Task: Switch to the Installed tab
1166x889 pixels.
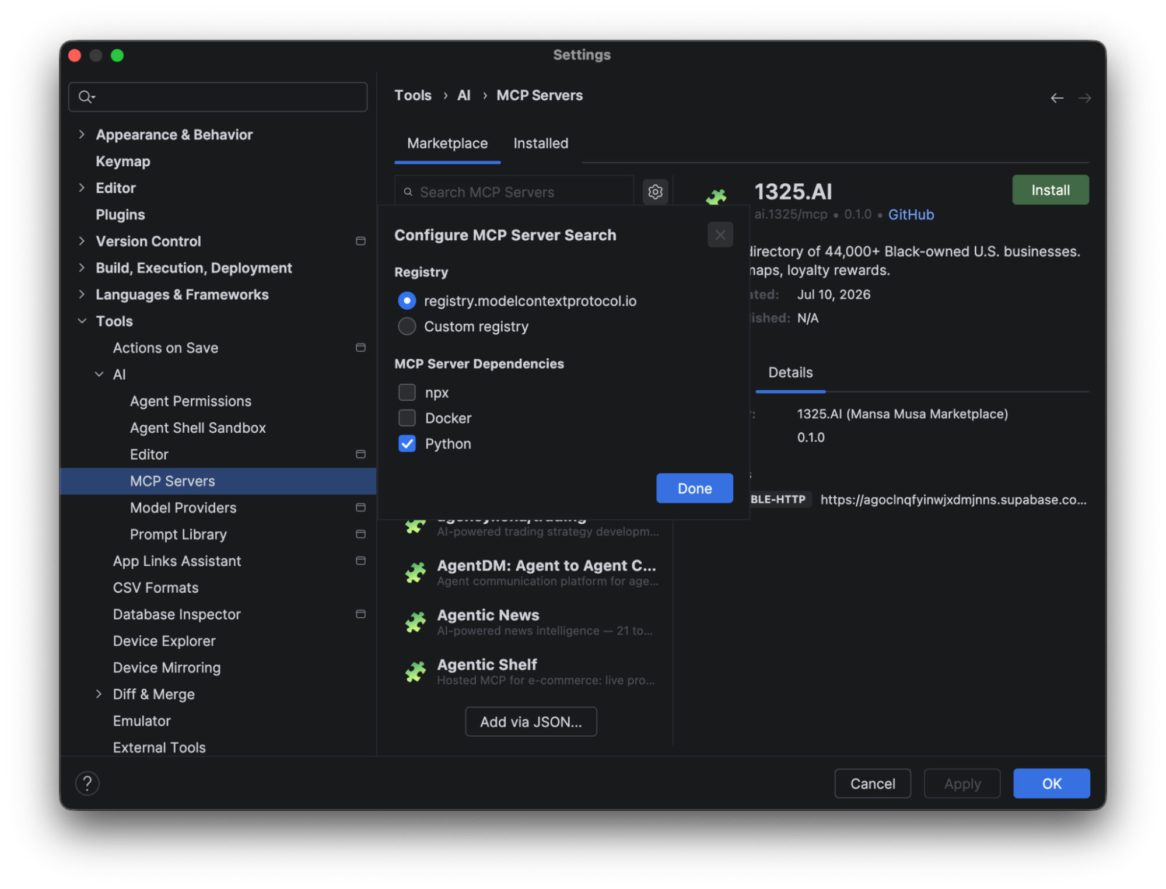Action: click(541, 143)
